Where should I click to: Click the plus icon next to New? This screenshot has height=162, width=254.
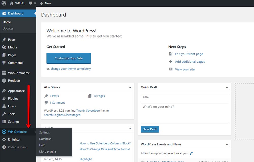coord(41,3)
